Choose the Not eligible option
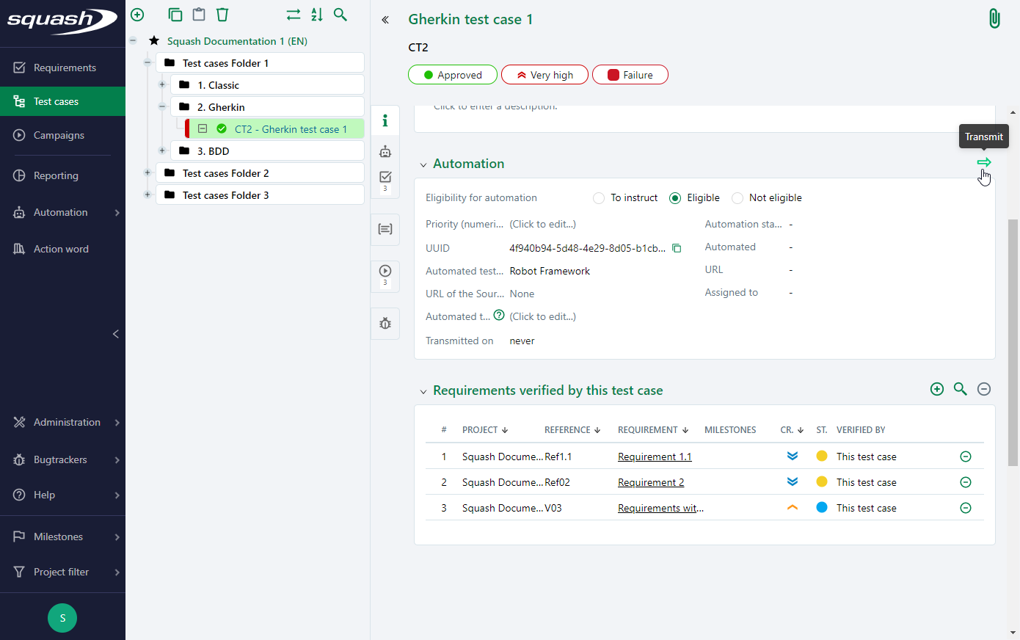The height and width of the screenshot is (640, 1020). (x=737, y=197)
